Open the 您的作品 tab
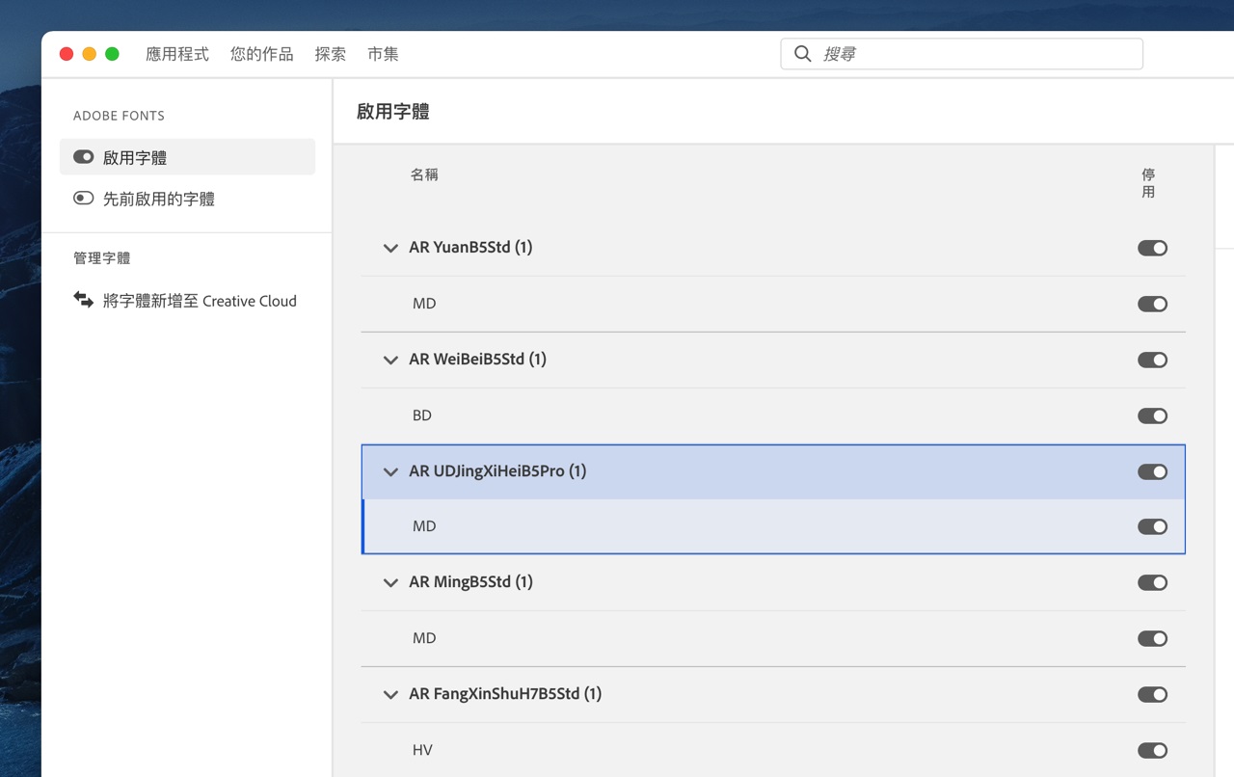Screen dimensions: 1234x777 262,54
